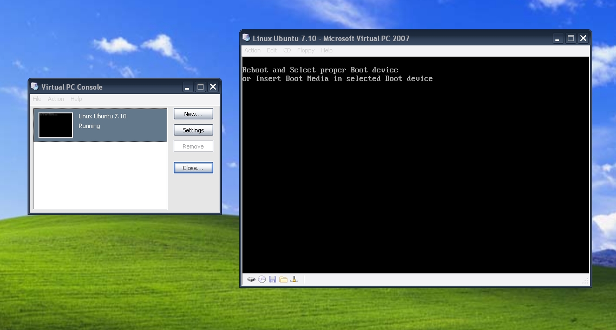Maximize the Linux Ubuntu 7.10 window

pyautogui.click(x=571, y=38)
